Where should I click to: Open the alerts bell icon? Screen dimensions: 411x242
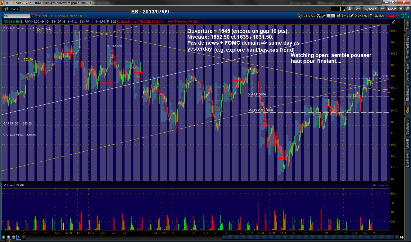click(350, 9)
